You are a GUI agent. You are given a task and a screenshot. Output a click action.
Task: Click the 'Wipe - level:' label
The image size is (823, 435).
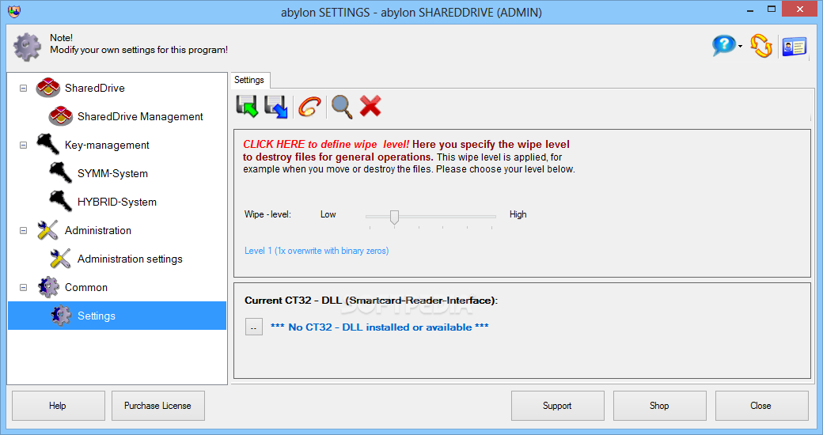click(x=267, y=214)
